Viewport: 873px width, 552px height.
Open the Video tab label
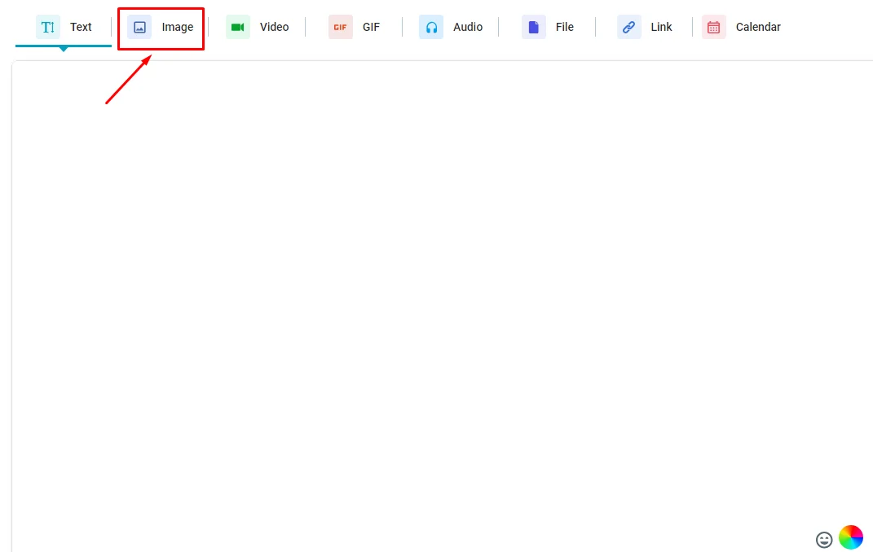click(x=275, y=27)
